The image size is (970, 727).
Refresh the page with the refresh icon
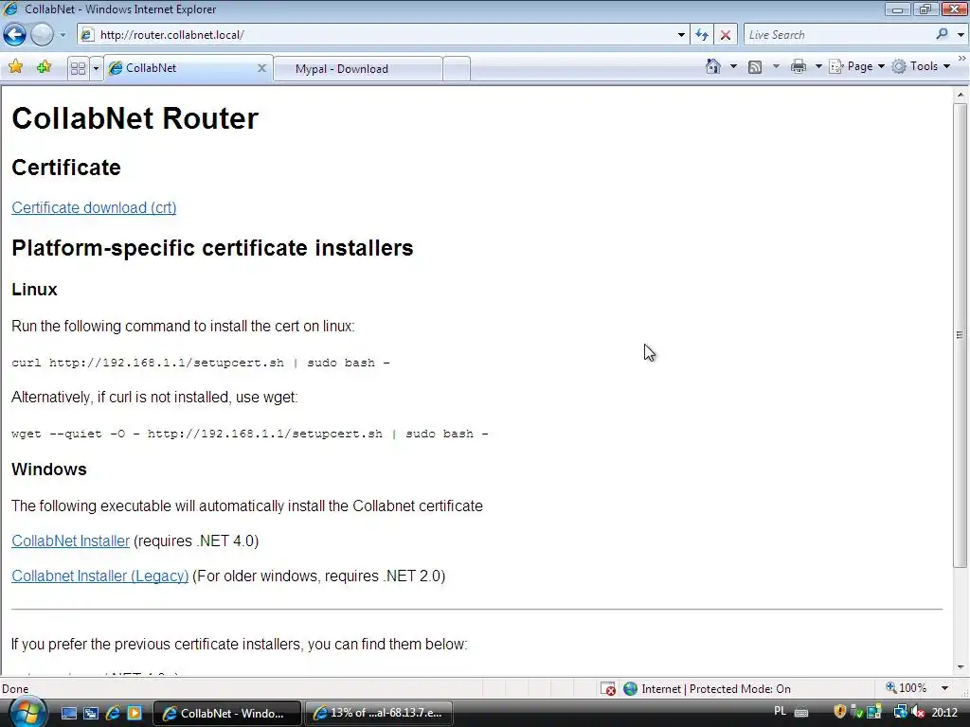702,35
